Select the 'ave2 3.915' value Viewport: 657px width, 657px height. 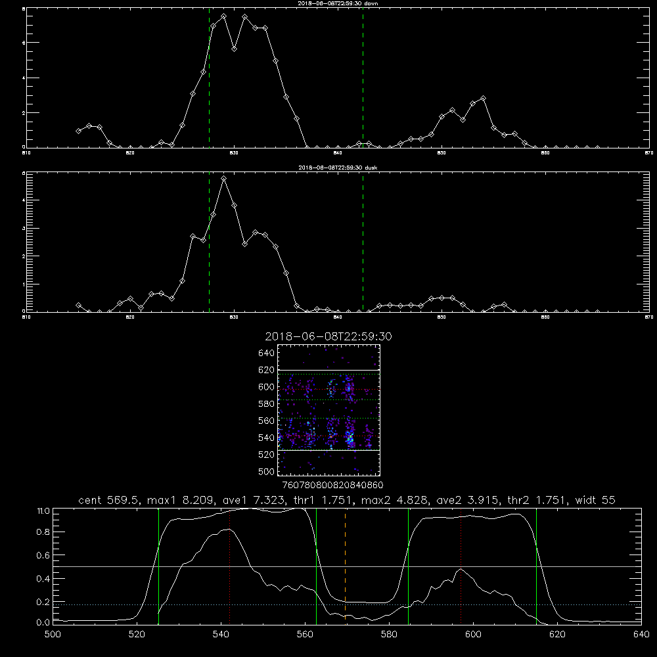[469, 500]
